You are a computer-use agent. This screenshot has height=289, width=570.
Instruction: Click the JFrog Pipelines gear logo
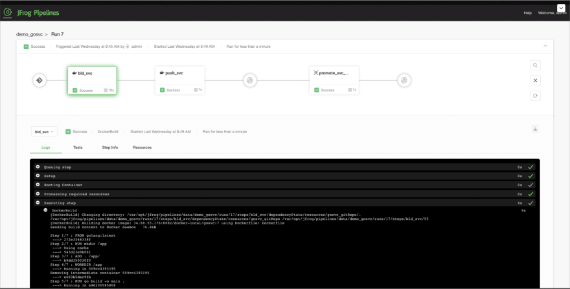pos(8,13)
